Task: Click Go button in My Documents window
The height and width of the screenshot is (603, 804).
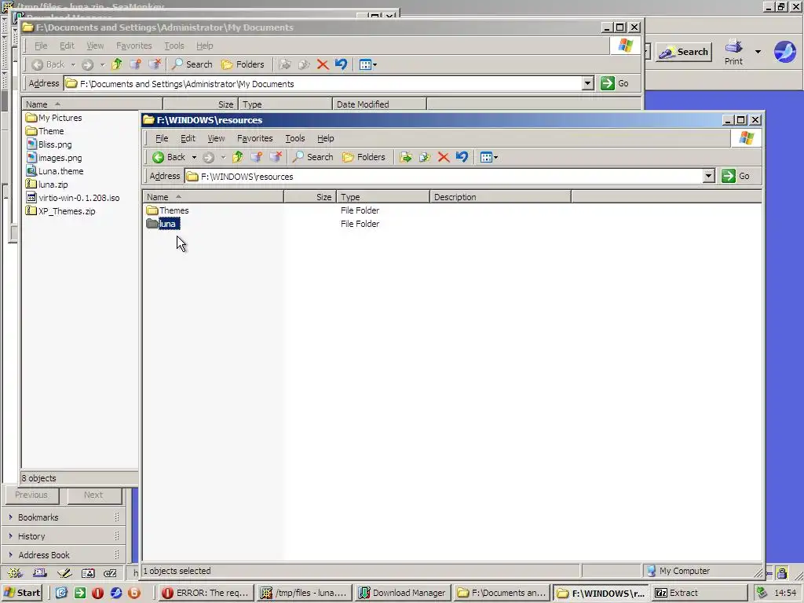Action: pos(615,83)
